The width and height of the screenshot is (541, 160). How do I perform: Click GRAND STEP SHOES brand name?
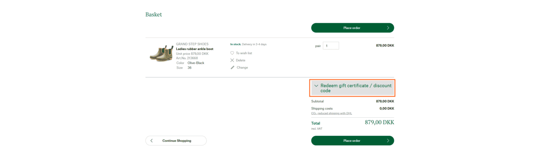point(192,44)
